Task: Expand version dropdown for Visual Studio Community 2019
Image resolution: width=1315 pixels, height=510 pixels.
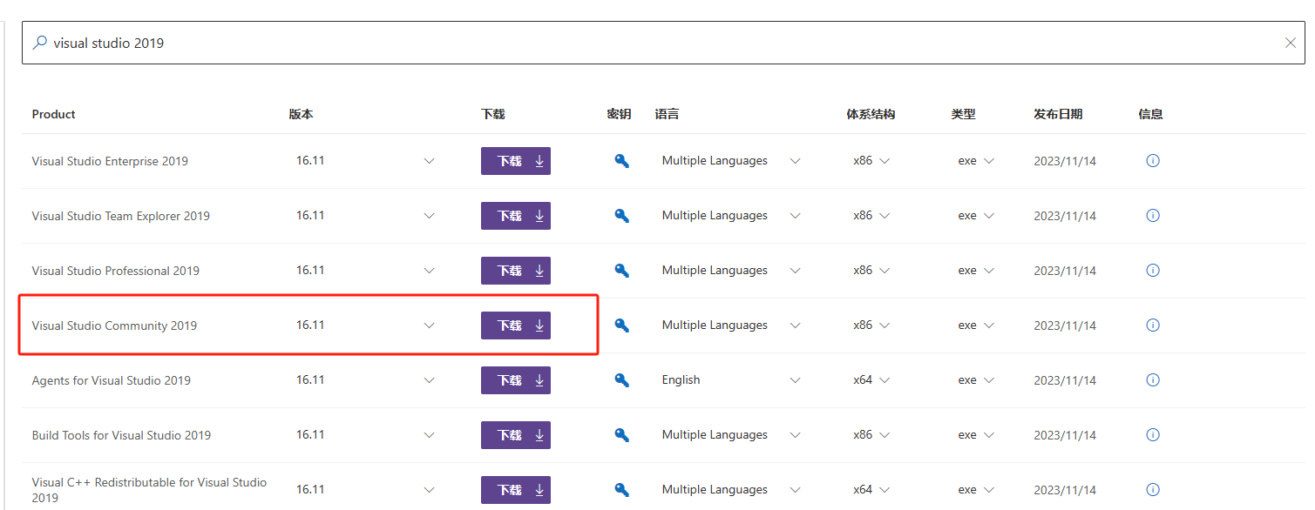Action: [429, 325]
